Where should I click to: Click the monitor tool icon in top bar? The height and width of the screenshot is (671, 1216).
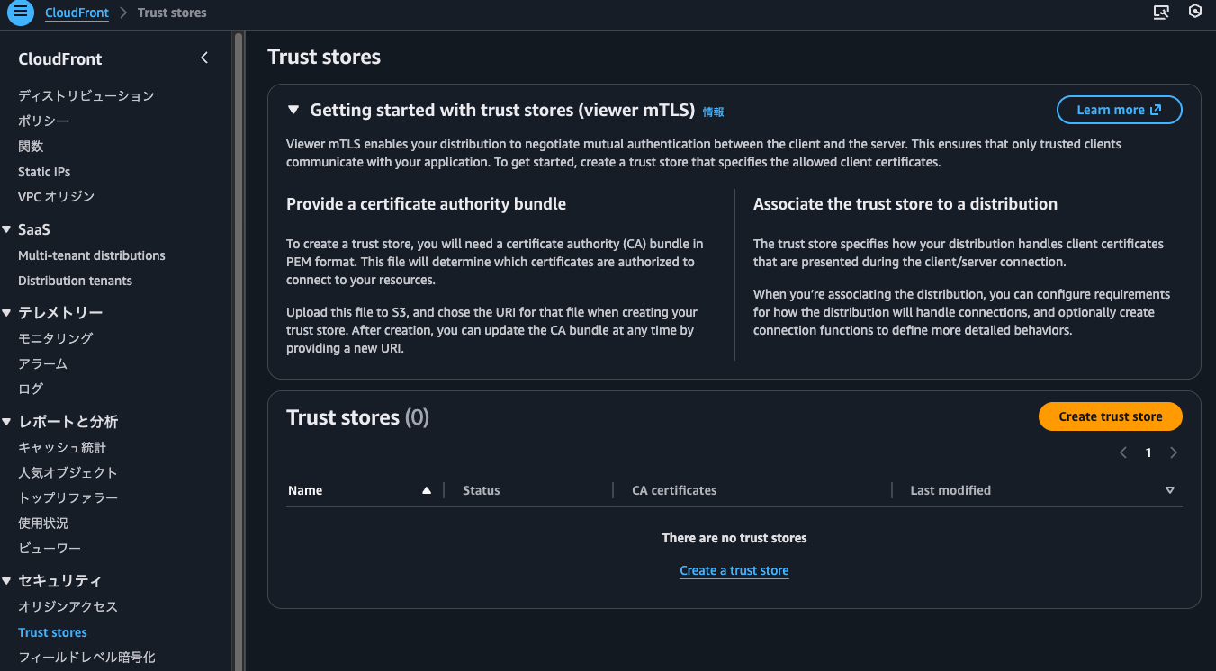pos(1161,12)
